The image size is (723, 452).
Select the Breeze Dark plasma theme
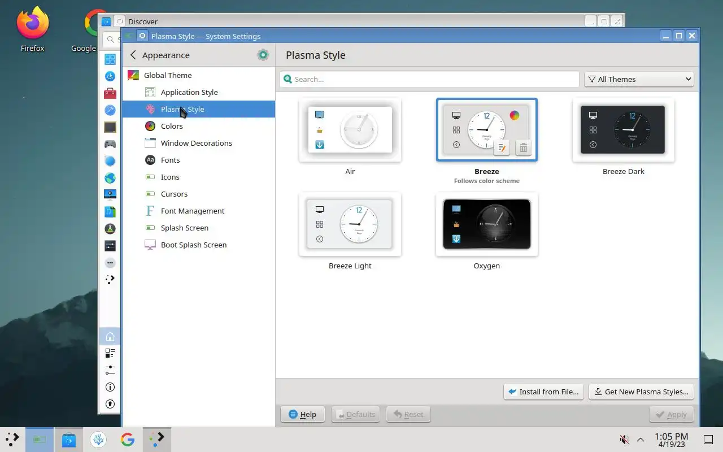click(624, 130)
